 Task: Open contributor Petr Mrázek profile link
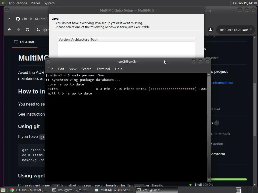coord(220,134)
